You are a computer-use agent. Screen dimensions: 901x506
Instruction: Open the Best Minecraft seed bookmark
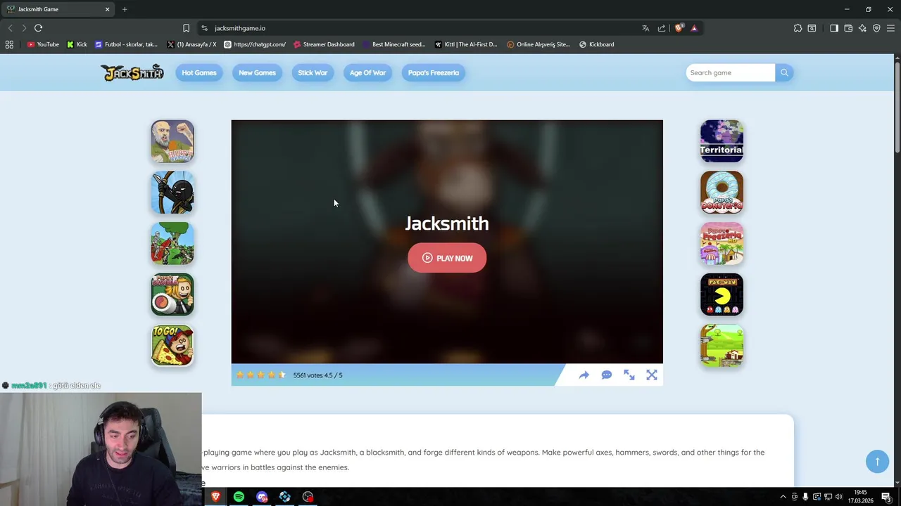393,44
